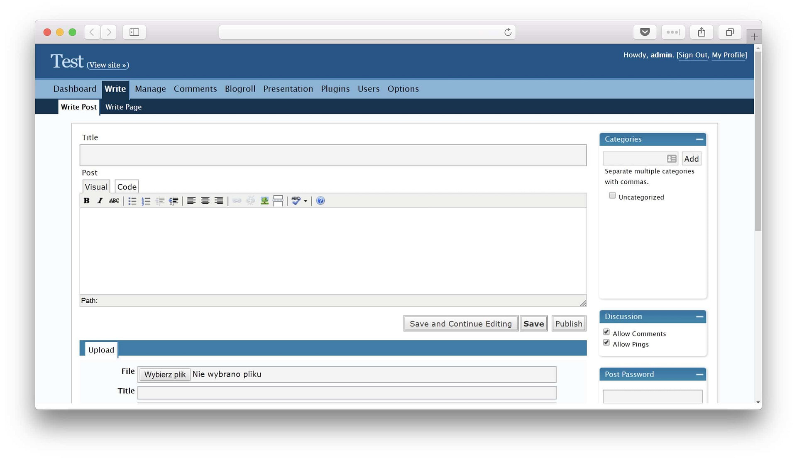This screenshot has width=797, height=460.
Task: Align text left
Action: coord(191,201)
